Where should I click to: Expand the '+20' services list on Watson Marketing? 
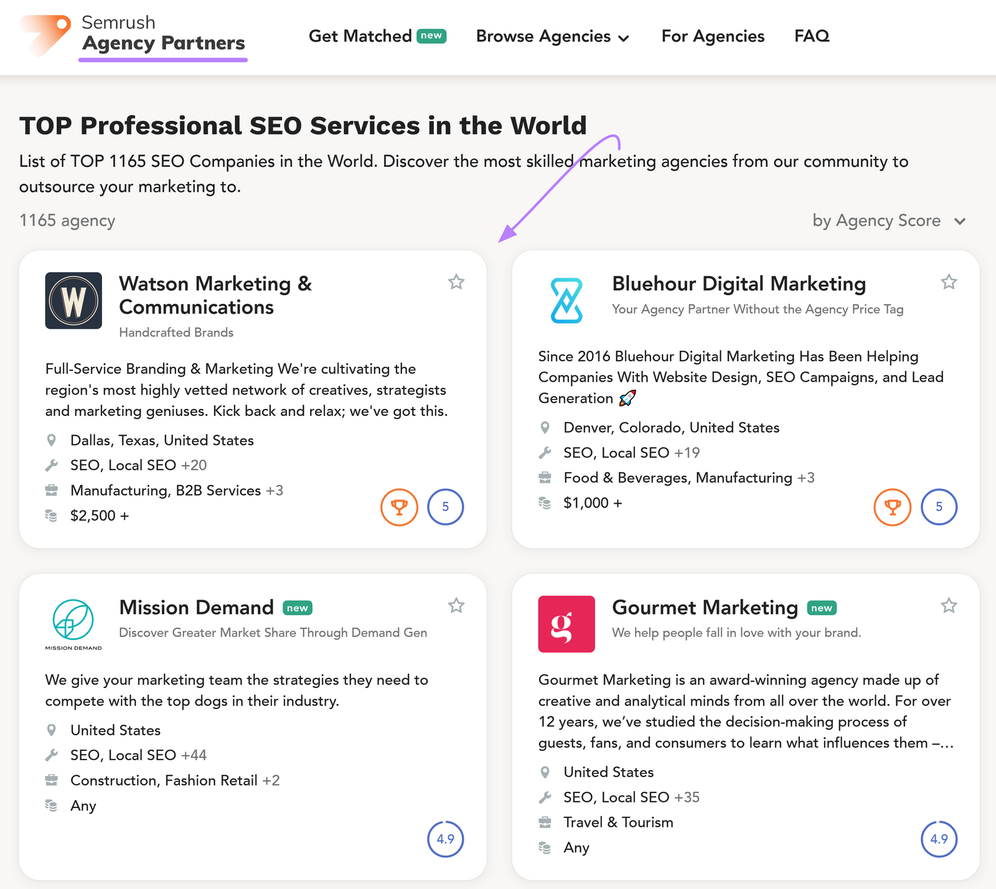[x=194, y=465]
